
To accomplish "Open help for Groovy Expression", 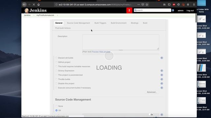I will pos(162,71).
